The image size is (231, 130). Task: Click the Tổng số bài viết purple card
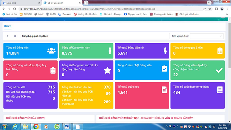point(30,95)
